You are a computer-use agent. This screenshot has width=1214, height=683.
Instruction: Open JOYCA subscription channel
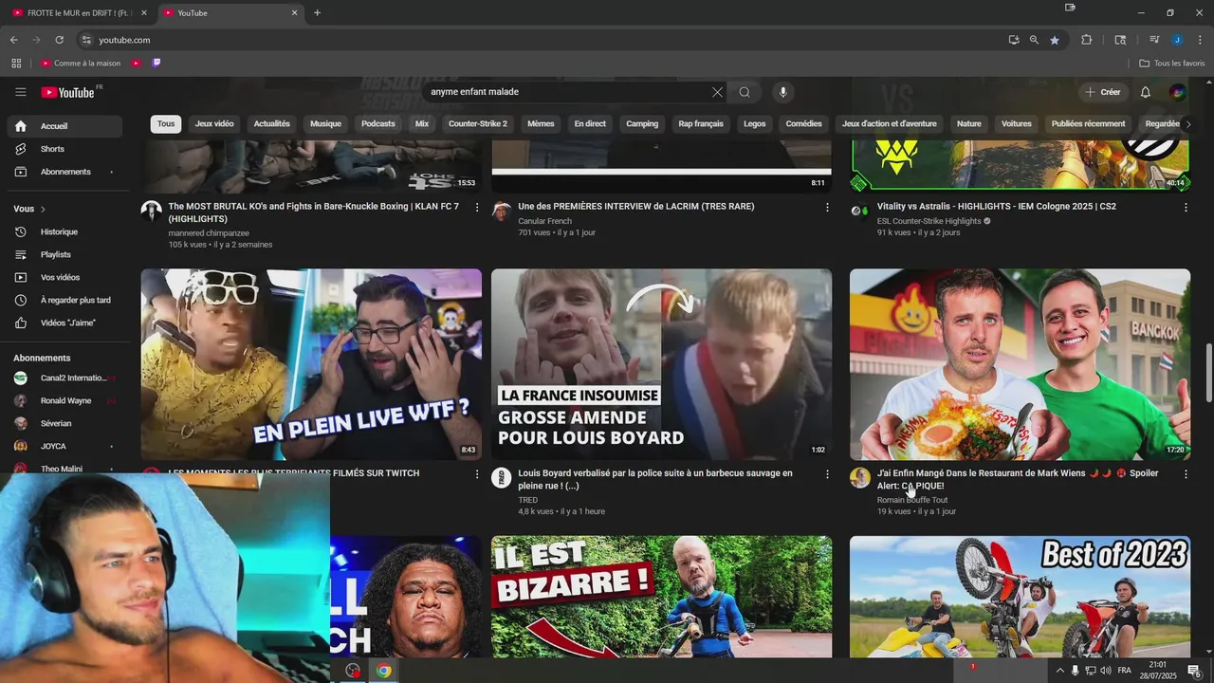click(64, 446)
